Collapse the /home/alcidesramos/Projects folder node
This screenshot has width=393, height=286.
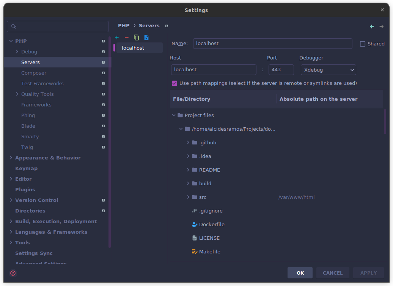(x=181, y=129)
